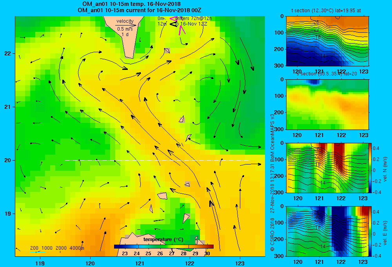Click the title 'OM_an01 10-15m temp. 16-Nov-2018'

click(131, 4)
